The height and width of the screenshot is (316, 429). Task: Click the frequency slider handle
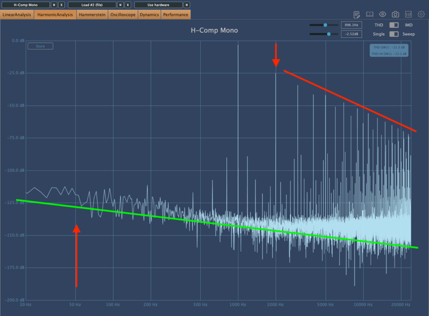325,25
